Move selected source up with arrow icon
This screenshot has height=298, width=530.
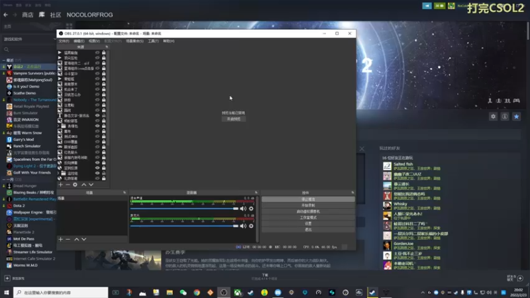pyautogui.click(x=84, y=185)
